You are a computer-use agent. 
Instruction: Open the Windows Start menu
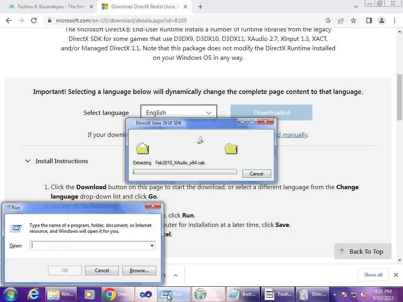pos(10,294)
